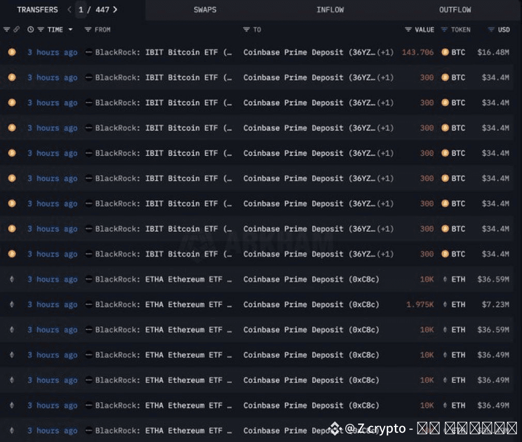522x442 pixels.
Task: Click BlackRock logo icon in 143.706 row
Action: (x=89, y=52)
